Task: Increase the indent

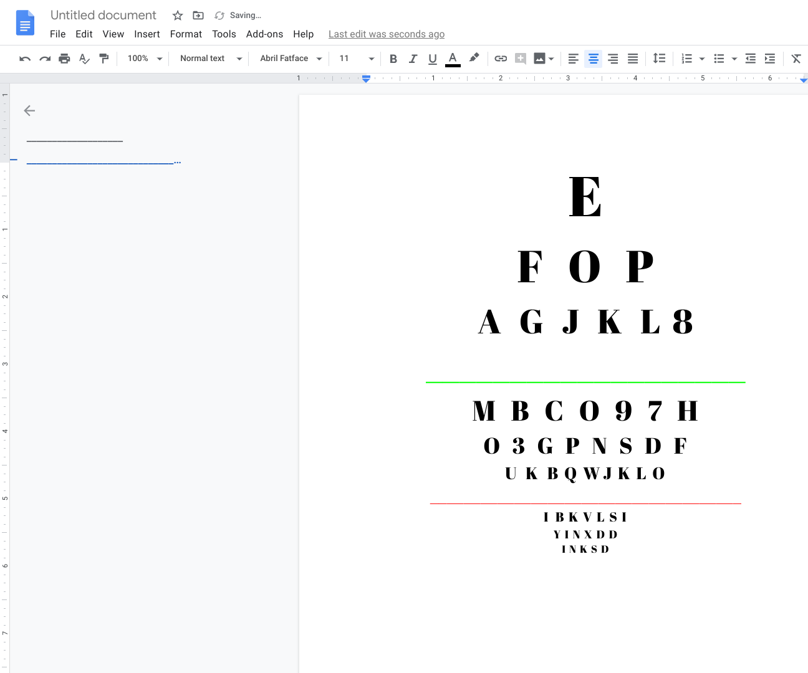Action: 770,59
